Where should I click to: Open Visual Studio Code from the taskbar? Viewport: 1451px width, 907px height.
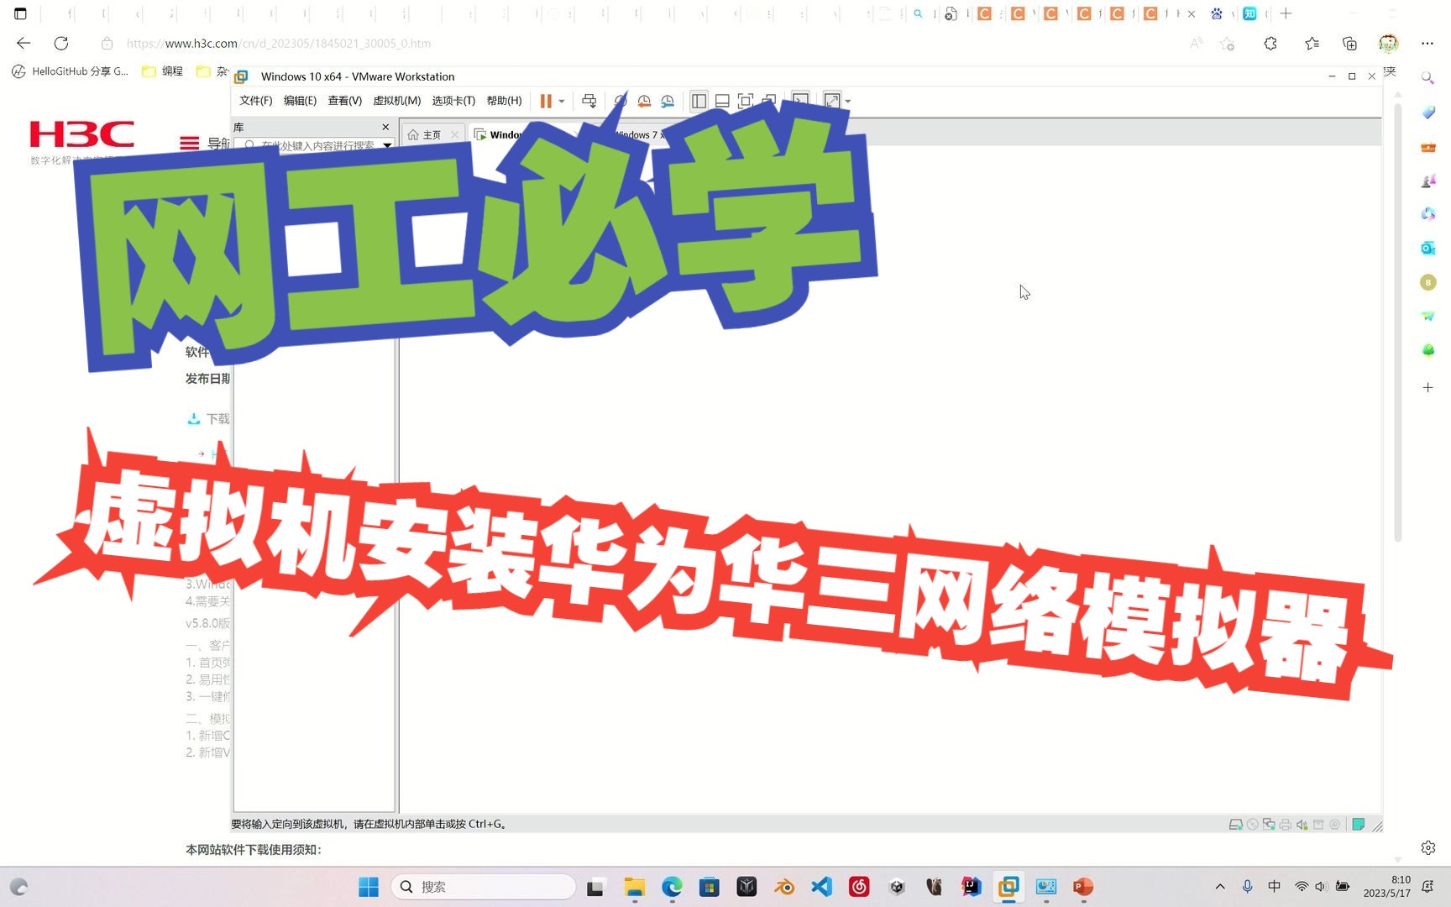point(821,887)
